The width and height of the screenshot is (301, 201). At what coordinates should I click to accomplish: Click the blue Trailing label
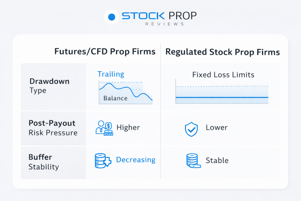tap(111, 74)
